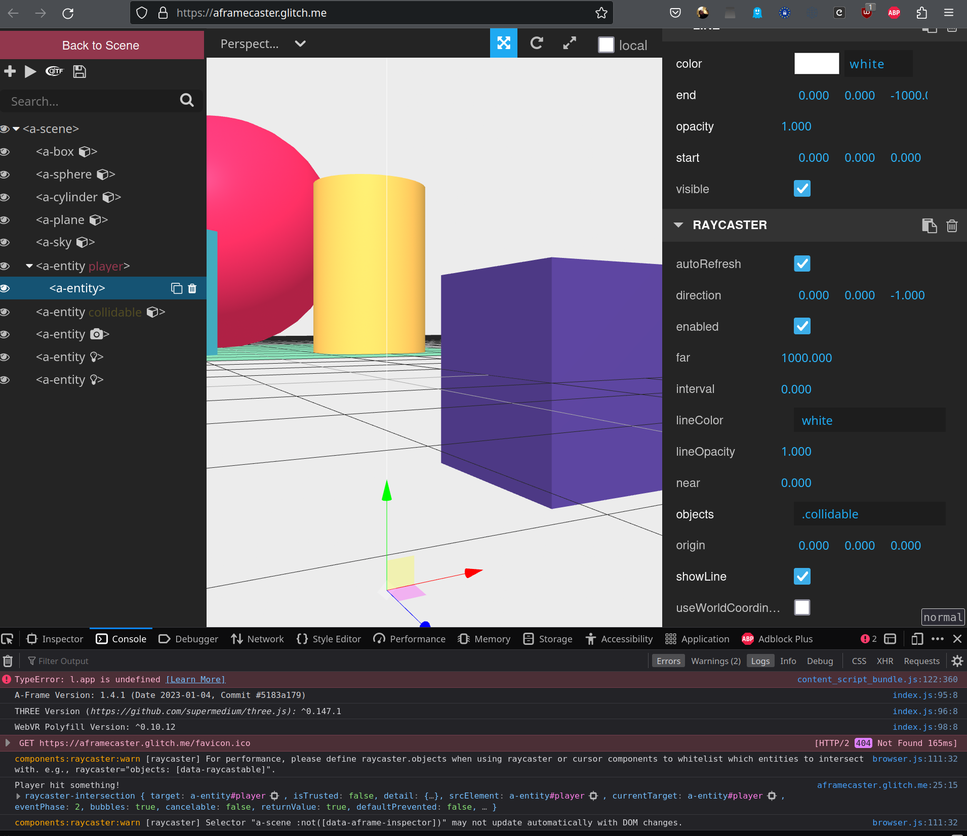Viewport: 967px width, 836px height.
Task: Copy the RAYCASTER component settings
Action: pyautogui.click(x=930, y=226)
